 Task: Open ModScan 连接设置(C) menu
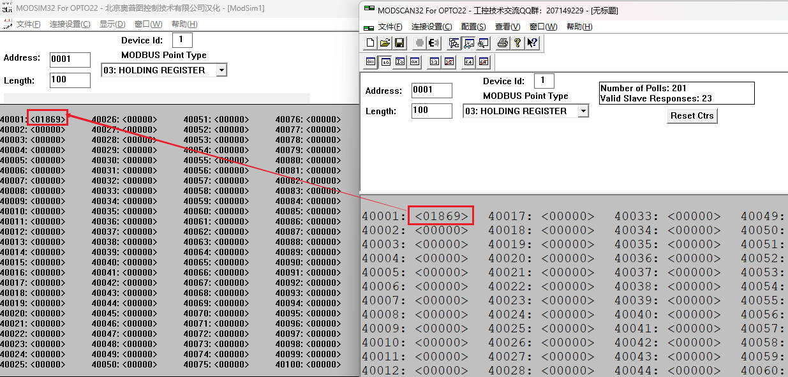click(x=431, y=27)
